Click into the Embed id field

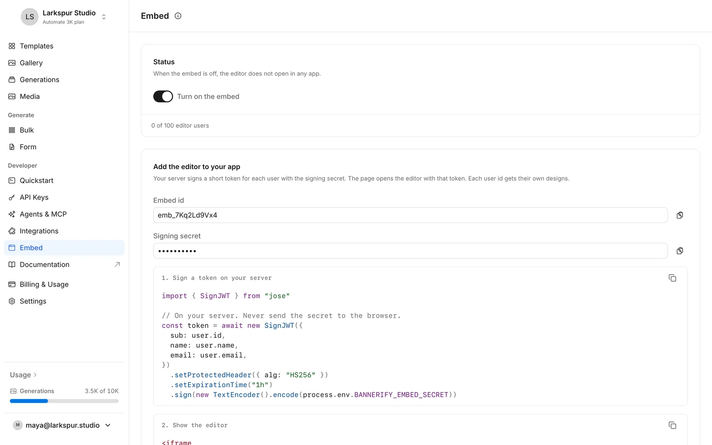(x=410, y=215)
